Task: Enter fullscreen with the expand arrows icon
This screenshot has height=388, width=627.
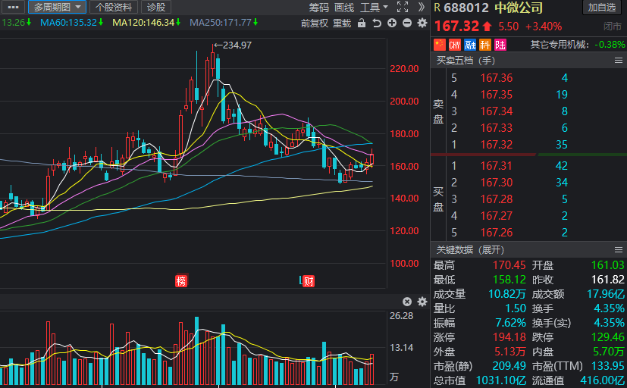Action: (x=403, y=7)
